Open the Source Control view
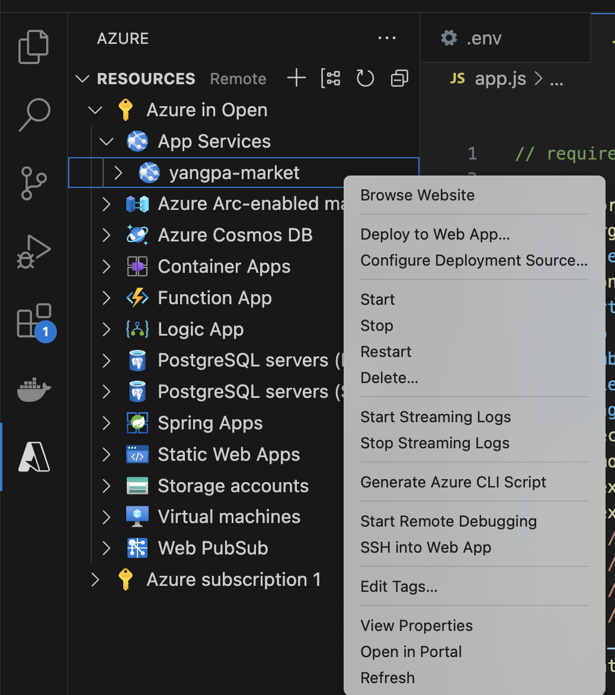The width and height of the screenshot is (615, 695). 34,183
